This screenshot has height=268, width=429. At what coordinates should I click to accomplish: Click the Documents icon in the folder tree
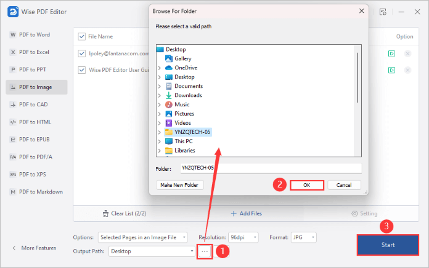(x=169, y=86)
